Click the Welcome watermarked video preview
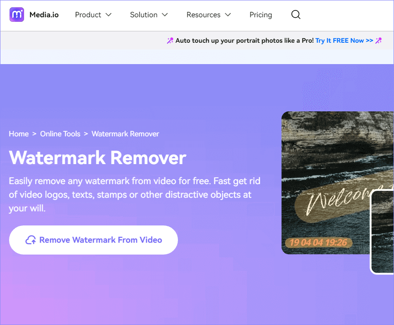The image size is (394, 325). pos(338,182)
